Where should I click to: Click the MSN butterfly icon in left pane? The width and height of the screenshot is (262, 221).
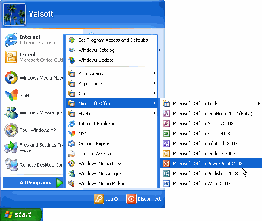[x=11, y=95]
